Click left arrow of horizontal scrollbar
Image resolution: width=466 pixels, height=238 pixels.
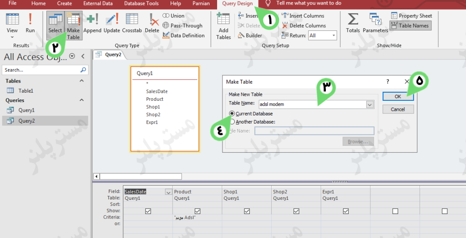click(96, 176)
